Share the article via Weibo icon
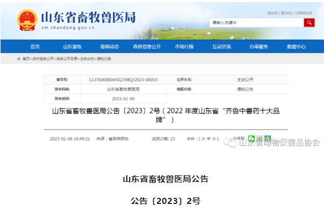The image size is (324, 220). click(x=259, y=138)
